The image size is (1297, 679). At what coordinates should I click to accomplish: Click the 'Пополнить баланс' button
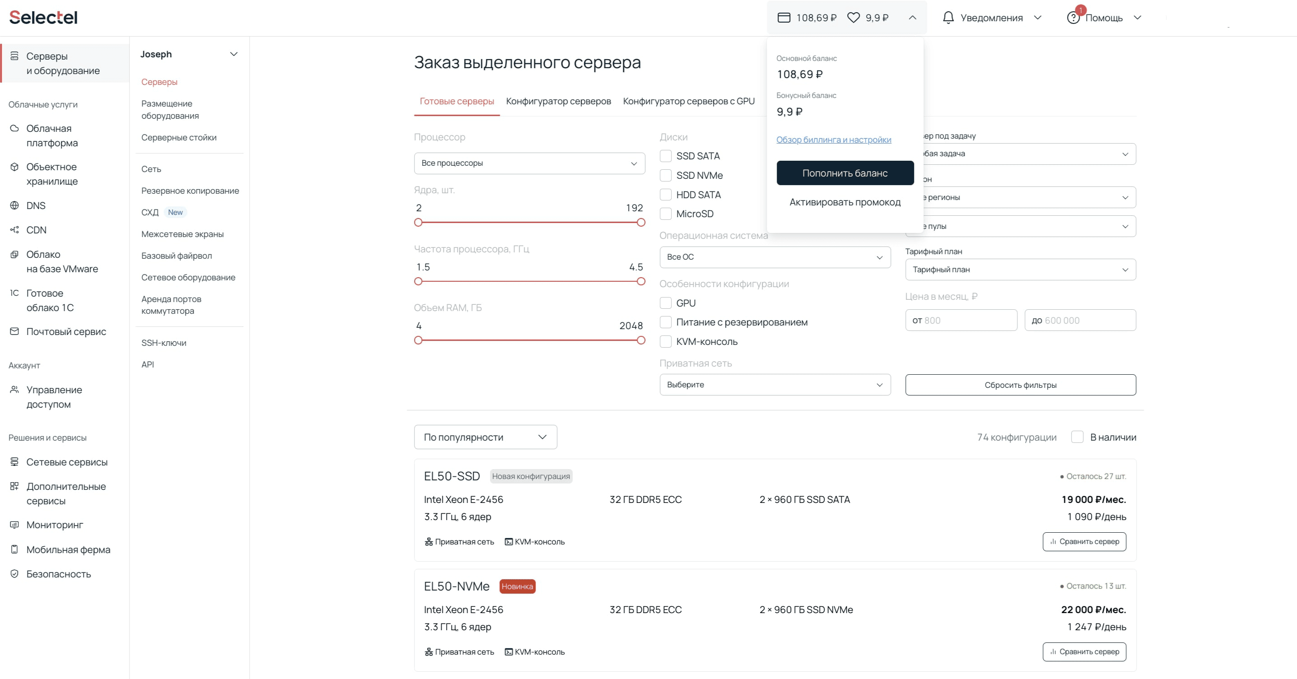tap(844, 173)
